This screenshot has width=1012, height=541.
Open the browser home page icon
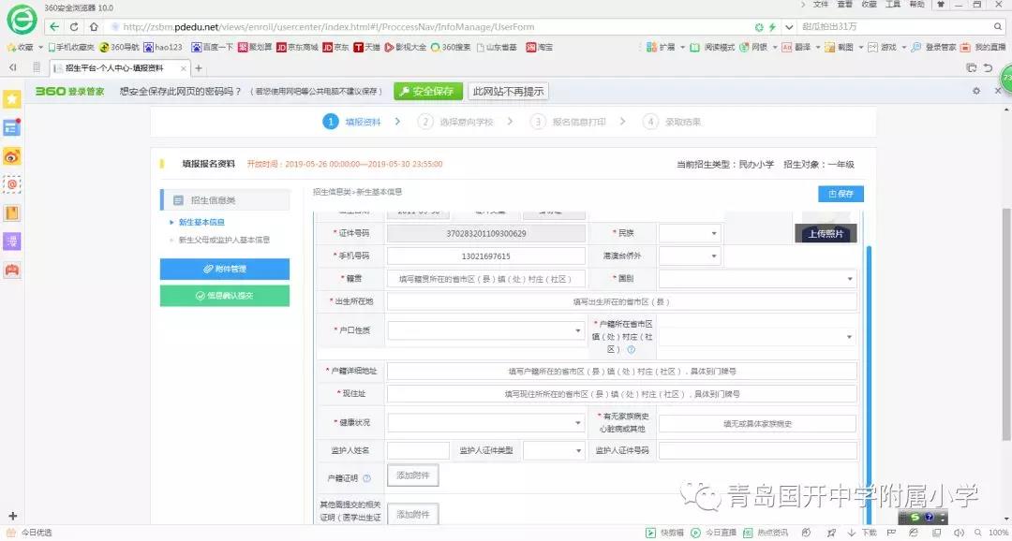pyautogui.click(x=91, y=27)
